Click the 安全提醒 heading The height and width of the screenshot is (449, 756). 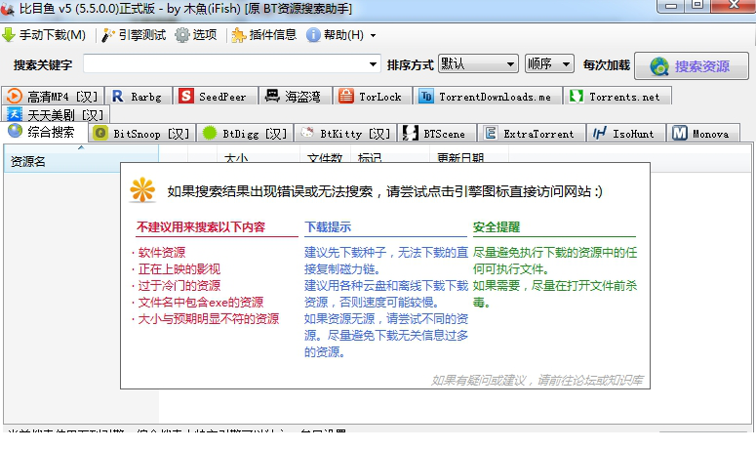coord(497,226)
